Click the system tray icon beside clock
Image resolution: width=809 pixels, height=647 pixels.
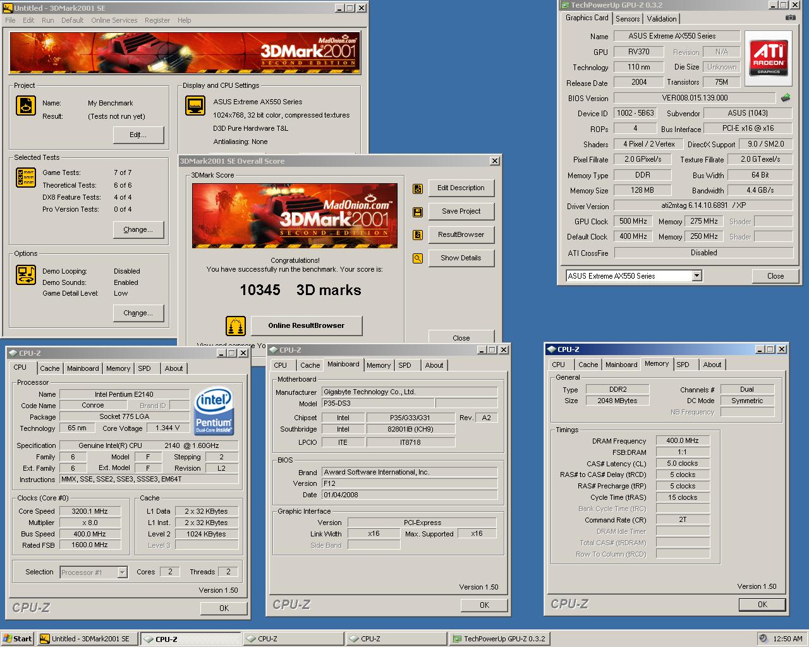coord(763,639)
